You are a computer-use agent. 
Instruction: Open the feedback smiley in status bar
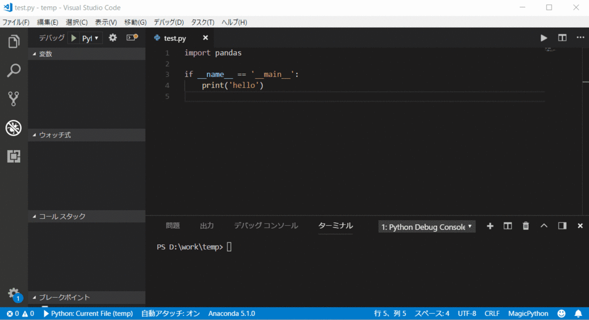(561, 313)
